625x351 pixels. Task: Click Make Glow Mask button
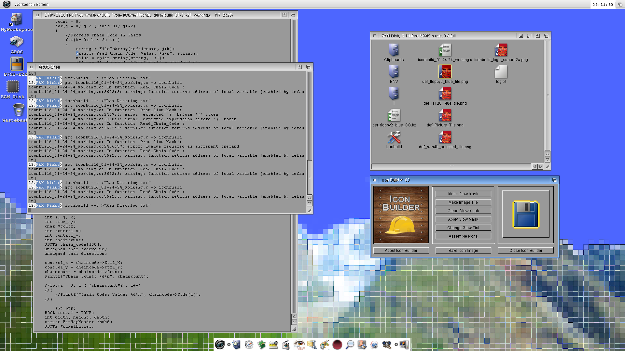click(463, 194)
